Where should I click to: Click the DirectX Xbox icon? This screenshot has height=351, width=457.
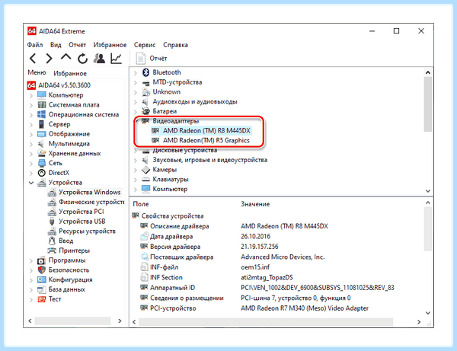42,173
